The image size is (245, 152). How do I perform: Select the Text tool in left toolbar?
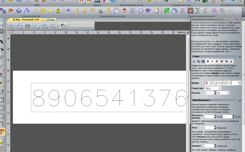pyautogui.click(x=2, y=132)
